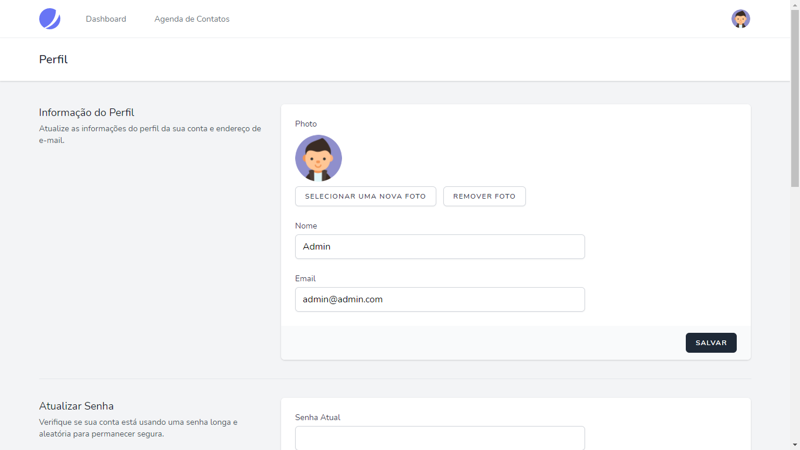The height and width of the screenshot is (450, 800).
Task: Open the user avatar menu in the navbar
Action: pyautogui.click(x=741, y=19)
